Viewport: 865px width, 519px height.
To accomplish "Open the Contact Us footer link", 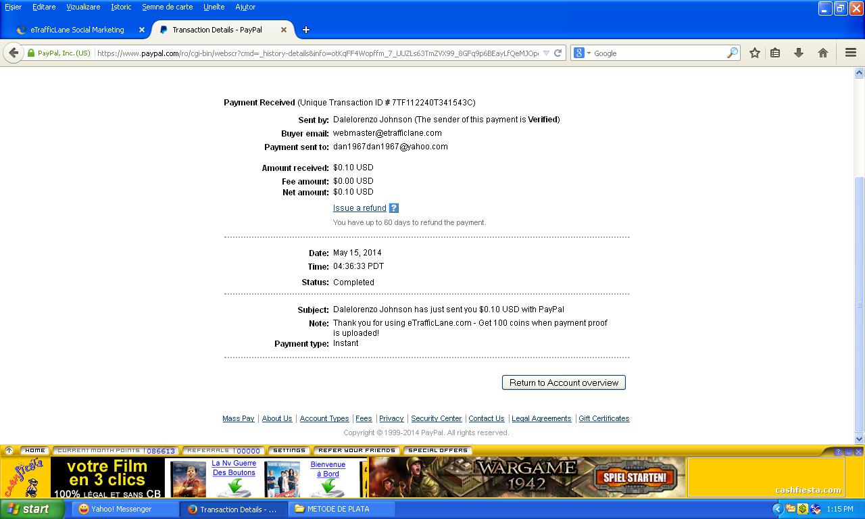I will [x=487, y=418].
